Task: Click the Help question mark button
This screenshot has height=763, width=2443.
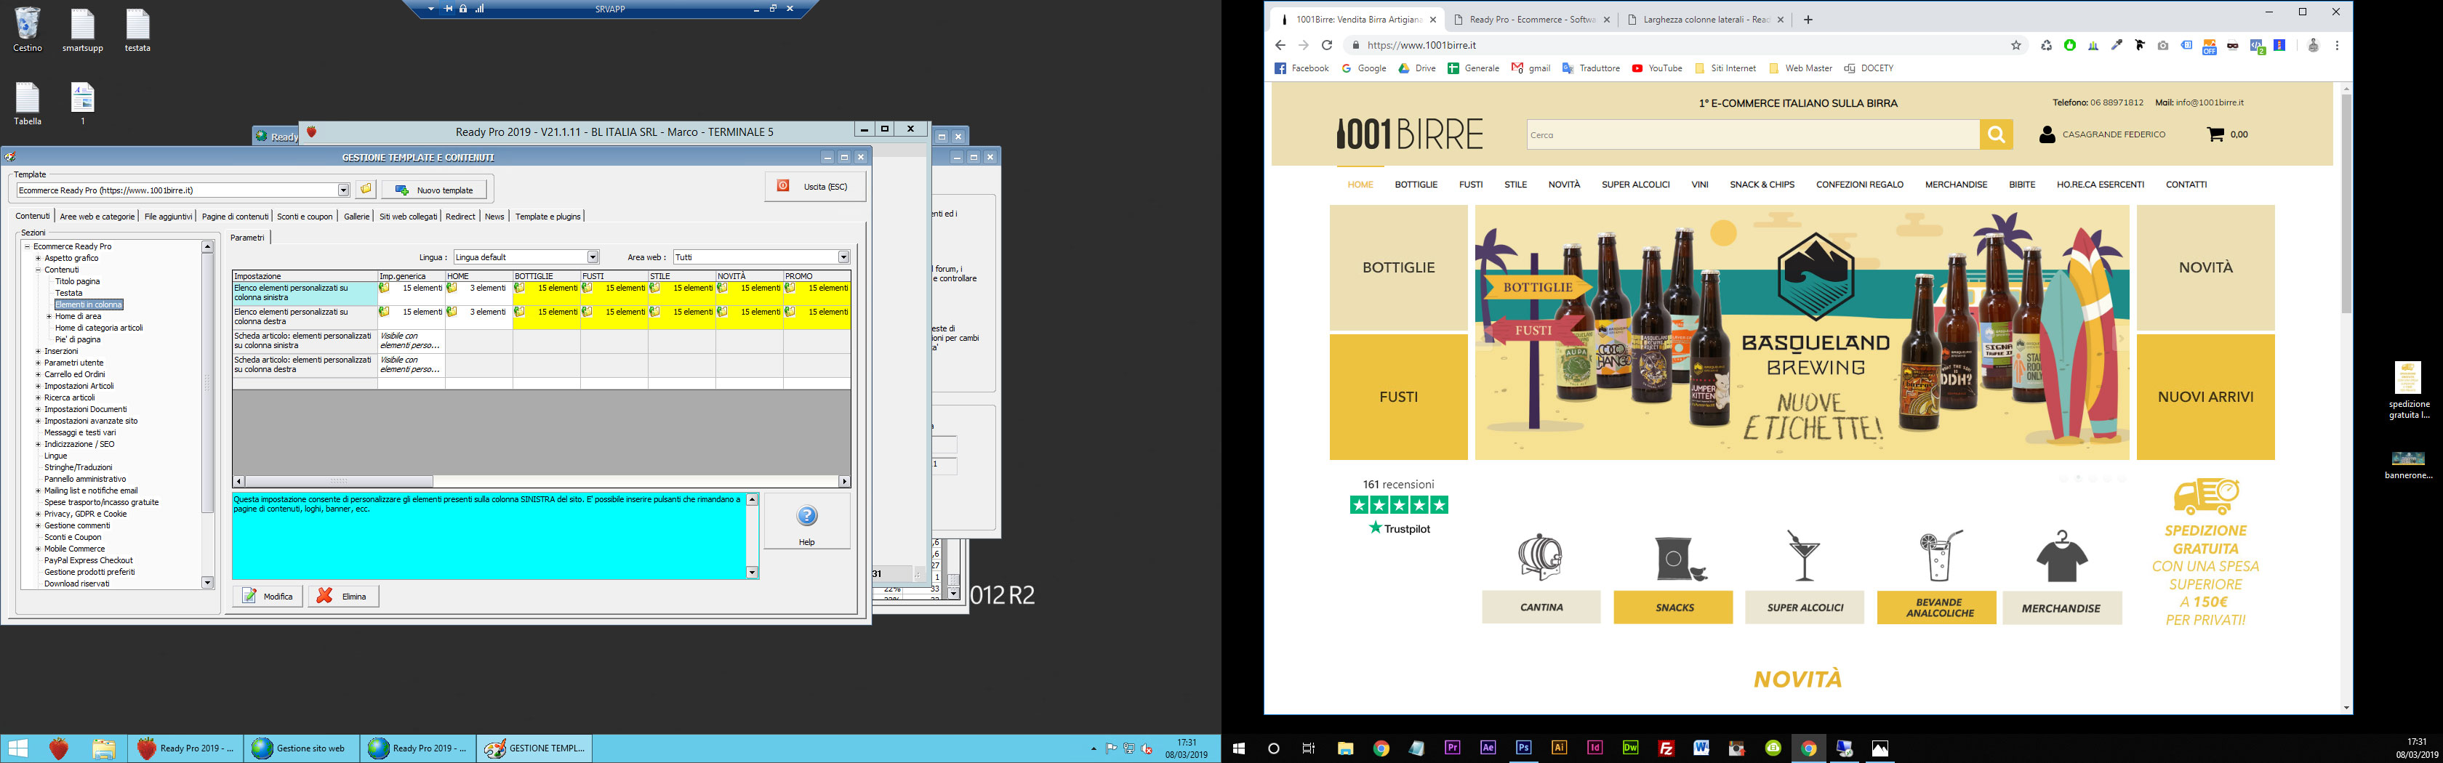Action: pyautogui.click(x=807, y=521)
